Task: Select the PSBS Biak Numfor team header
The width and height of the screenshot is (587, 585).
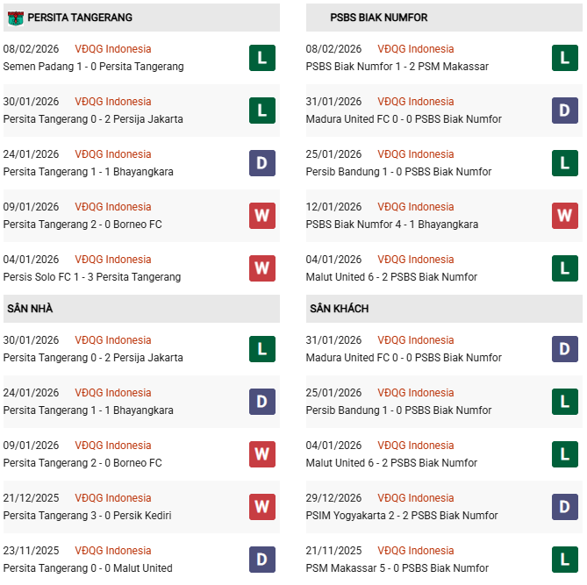Action: (379, 18)
